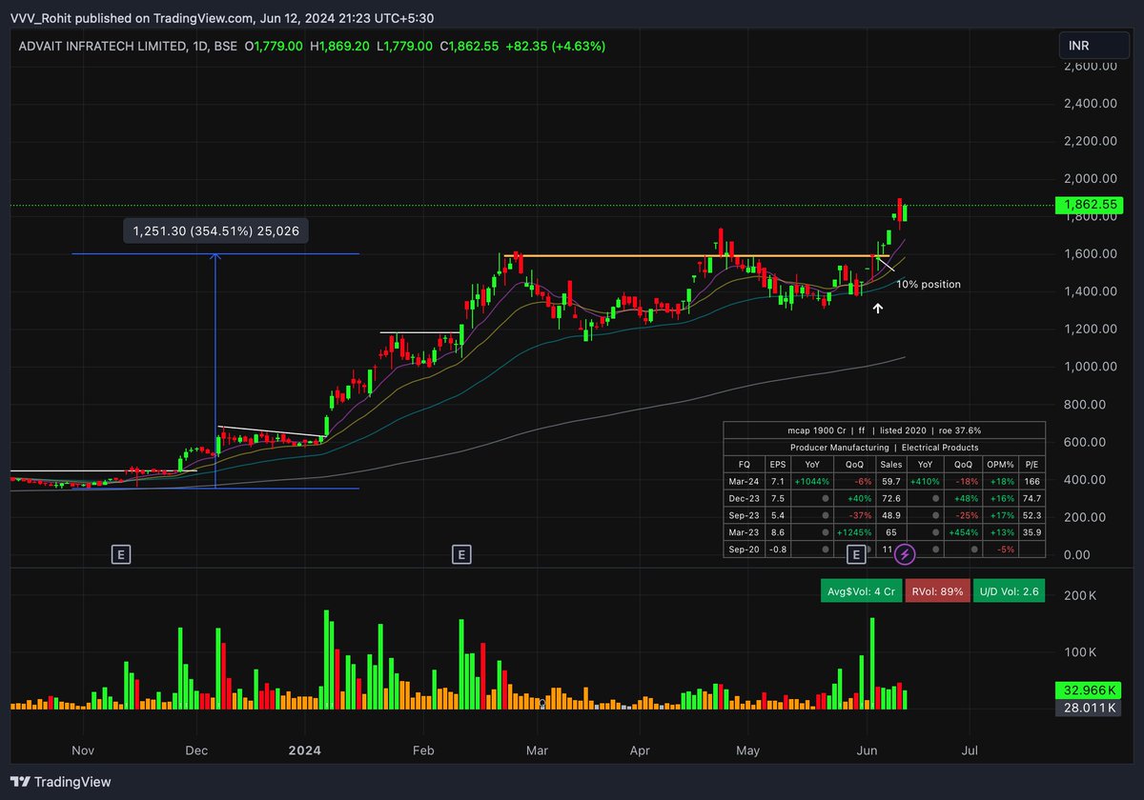The image size is (1144, 800).
Task: Click the 2024 label on the time axis
Action: tap(307, 750)
